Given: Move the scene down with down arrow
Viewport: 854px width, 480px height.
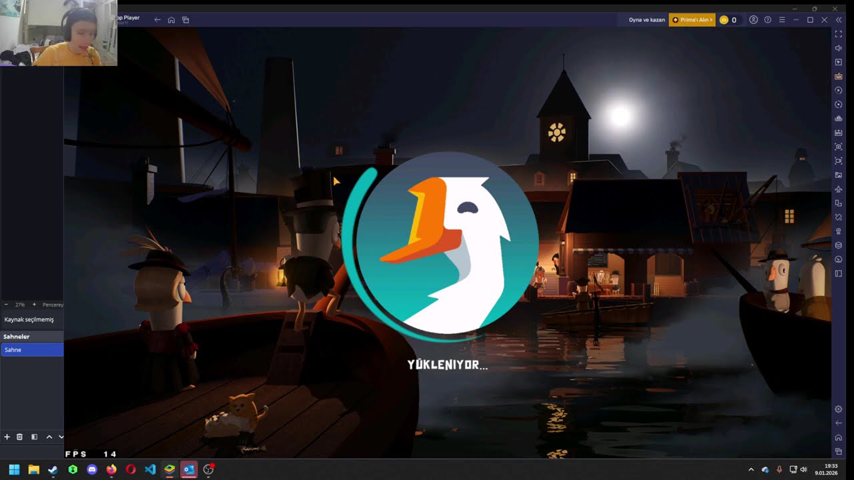Looking at the screenshot, I should 61,437.
